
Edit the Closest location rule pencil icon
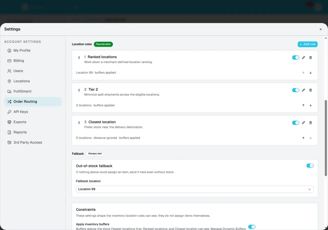point(303,123)
